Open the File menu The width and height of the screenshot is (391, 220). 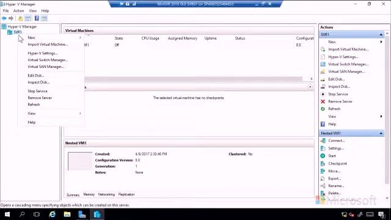5,11
